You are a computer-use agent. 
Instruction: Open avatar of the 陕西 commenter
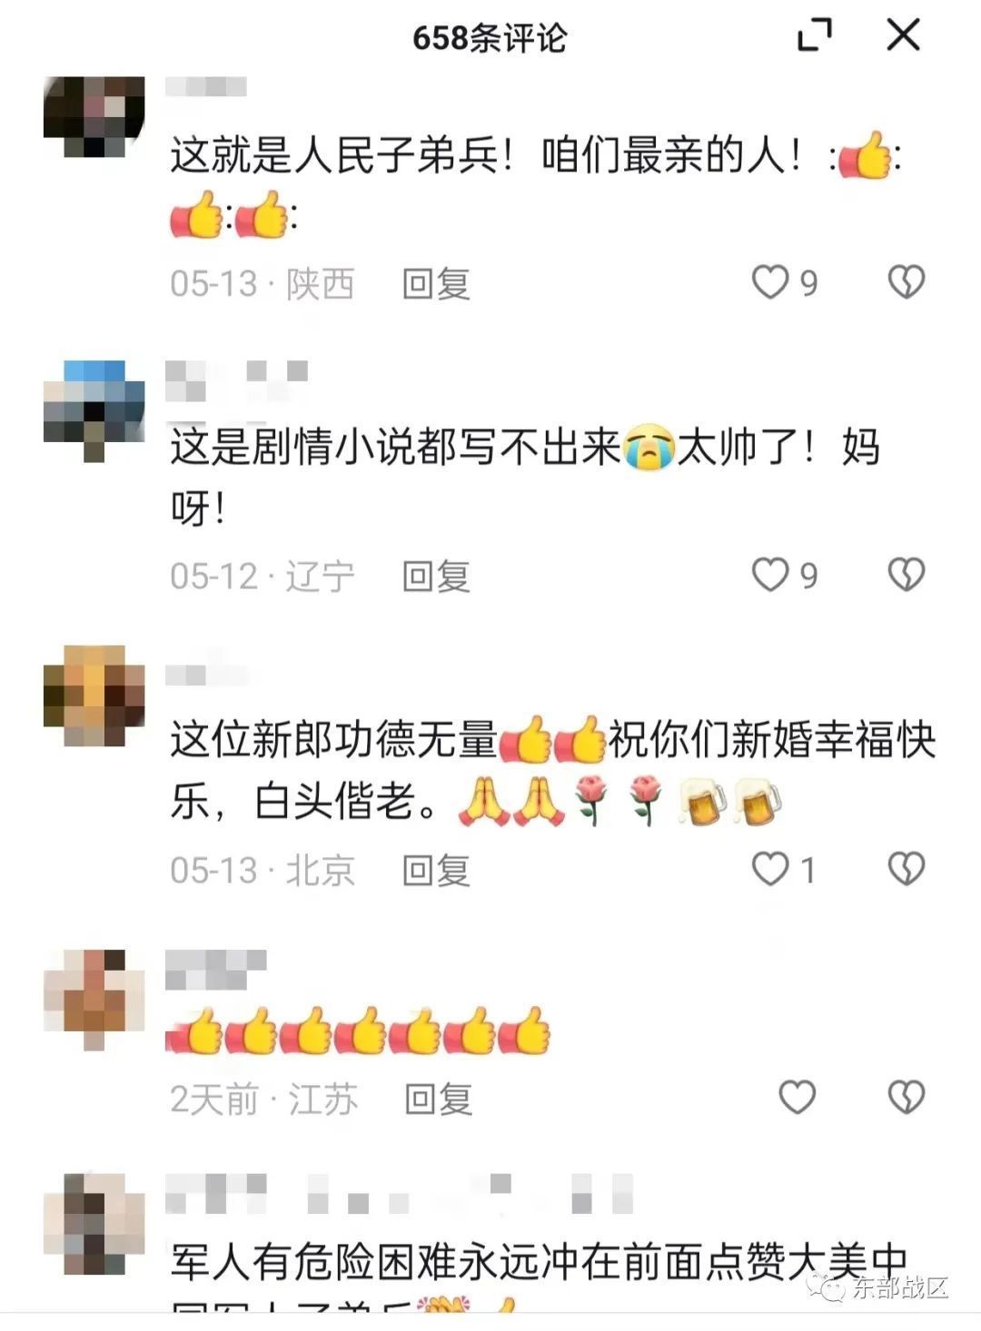(x=94, y=117)
